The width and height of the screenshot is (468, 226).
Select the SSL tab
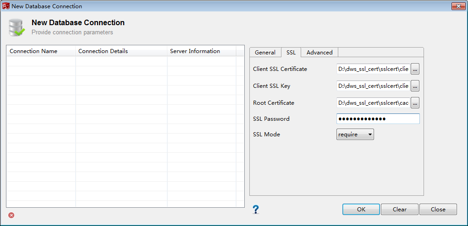(291, 52)
